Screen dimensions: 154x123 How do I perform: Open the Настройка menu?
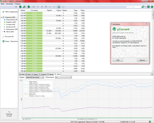(x=10, y=4)
